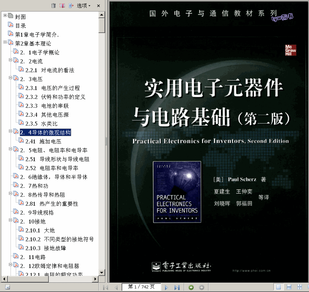
Task: Select bookmark 2.51 导线形状与导线电阻
Action: tap(57, 159)
